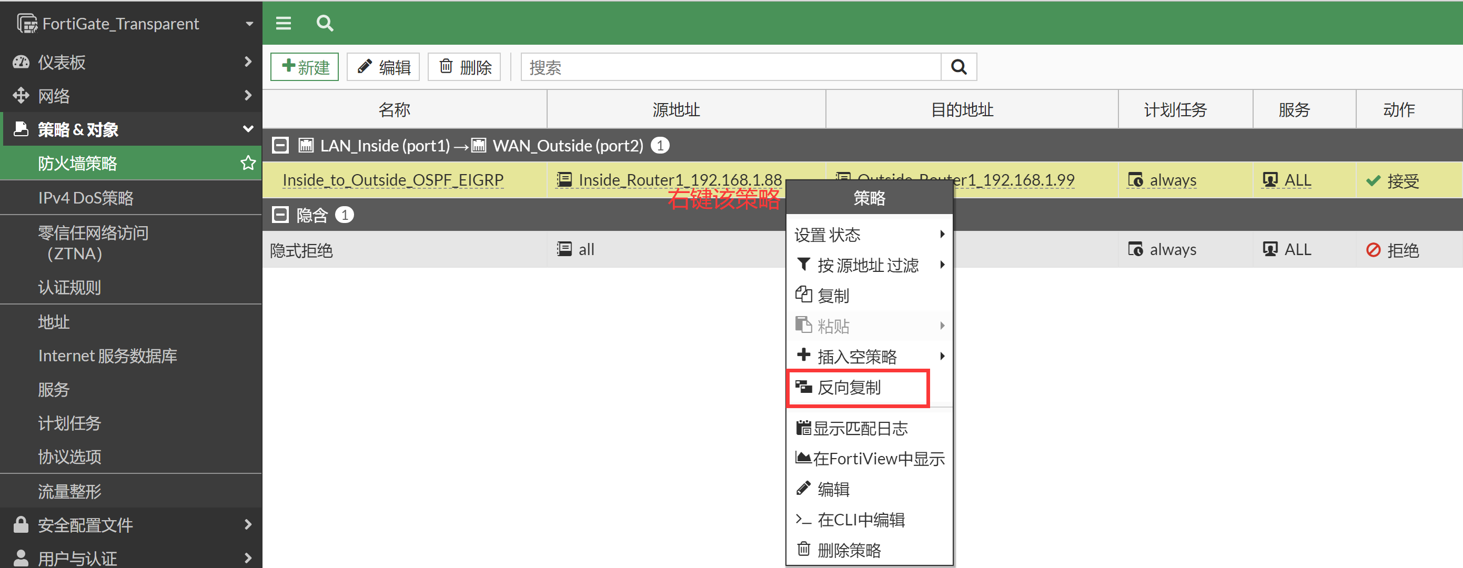Image resolution: width=1463 pixels, height=568 pixels.
Task: Choose 复制 in the context menu
Action: (x=833, y=296)
